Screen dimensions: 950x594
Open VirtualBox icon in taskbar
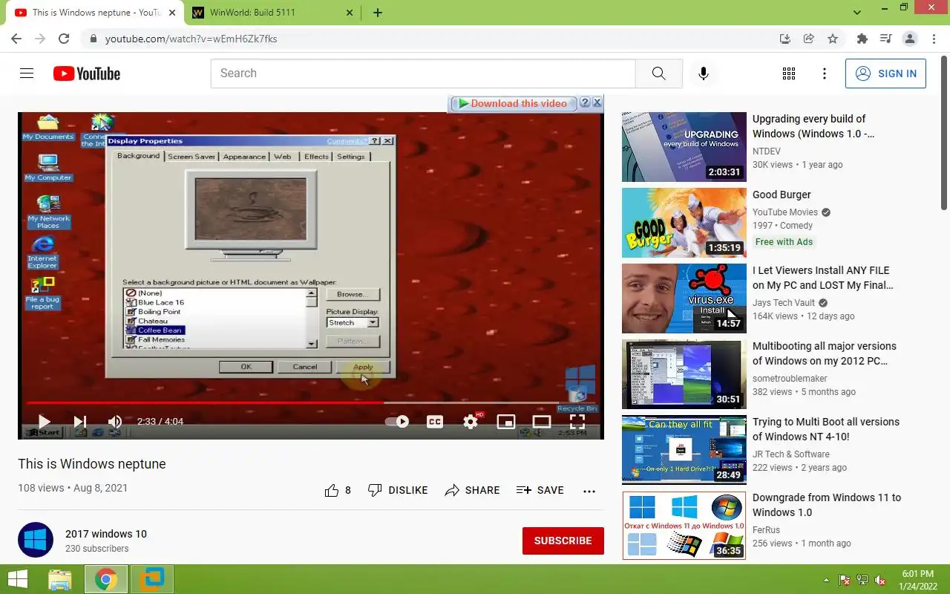(152, 579)
